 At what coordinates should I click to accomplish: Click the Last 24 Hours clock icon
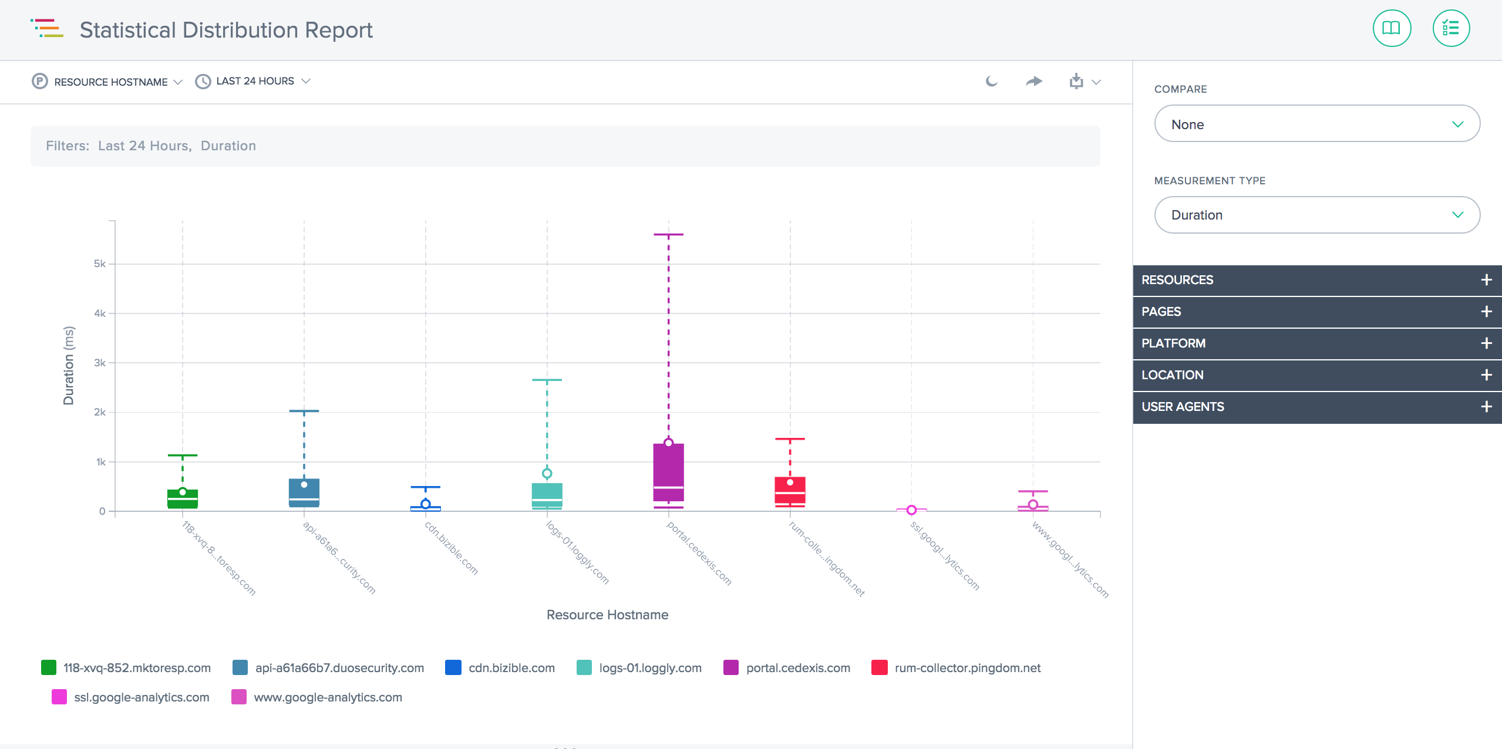(x=202, y=80)
